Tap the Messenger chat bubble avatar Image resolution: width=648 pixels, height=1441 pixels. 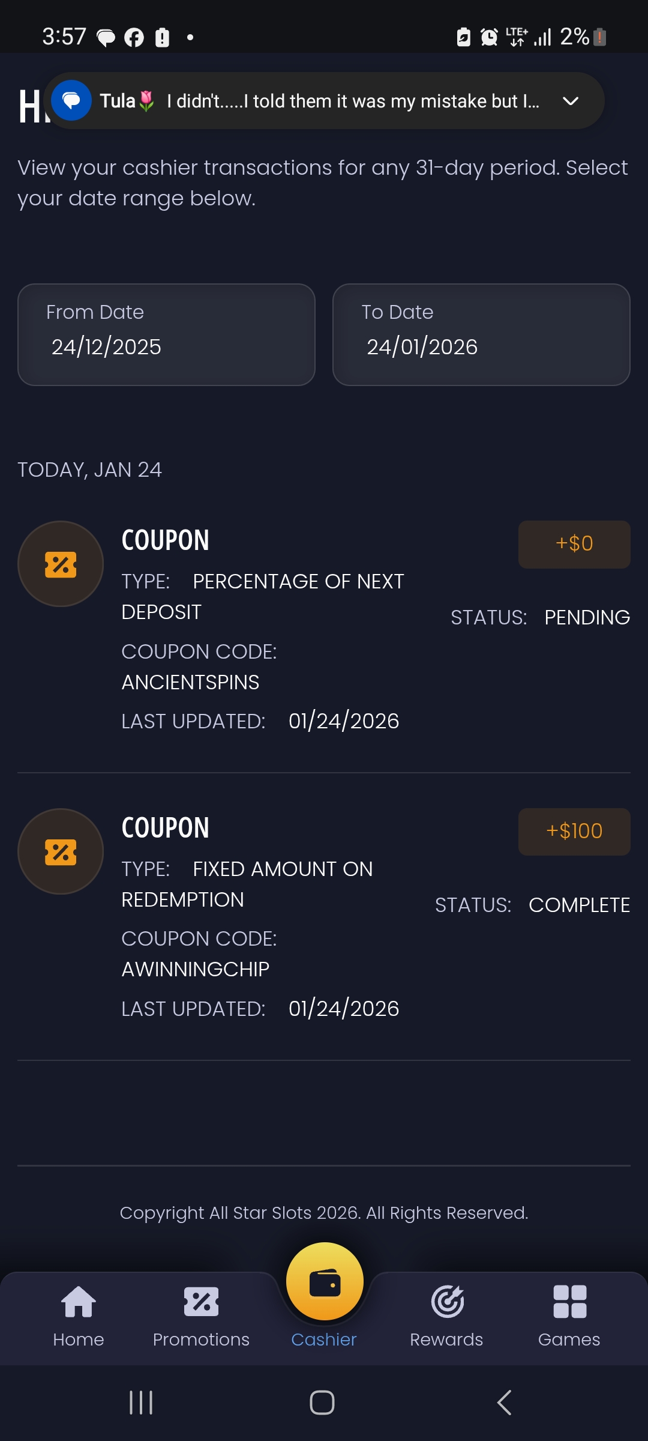71,100
